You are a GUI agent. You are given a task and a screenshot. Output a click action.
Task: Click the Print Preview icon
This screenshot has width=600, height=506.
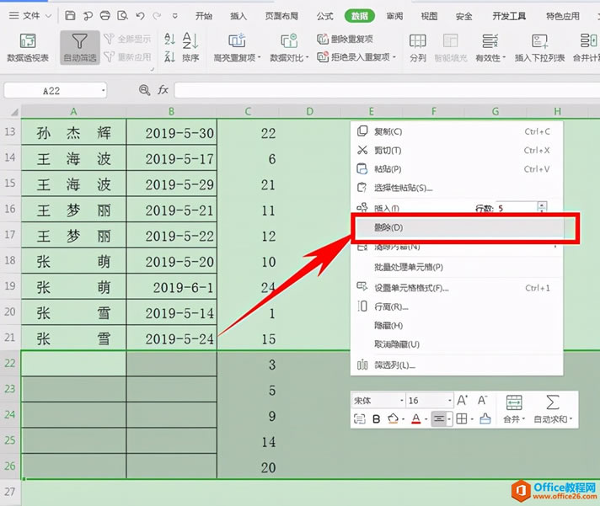point(122,16)
